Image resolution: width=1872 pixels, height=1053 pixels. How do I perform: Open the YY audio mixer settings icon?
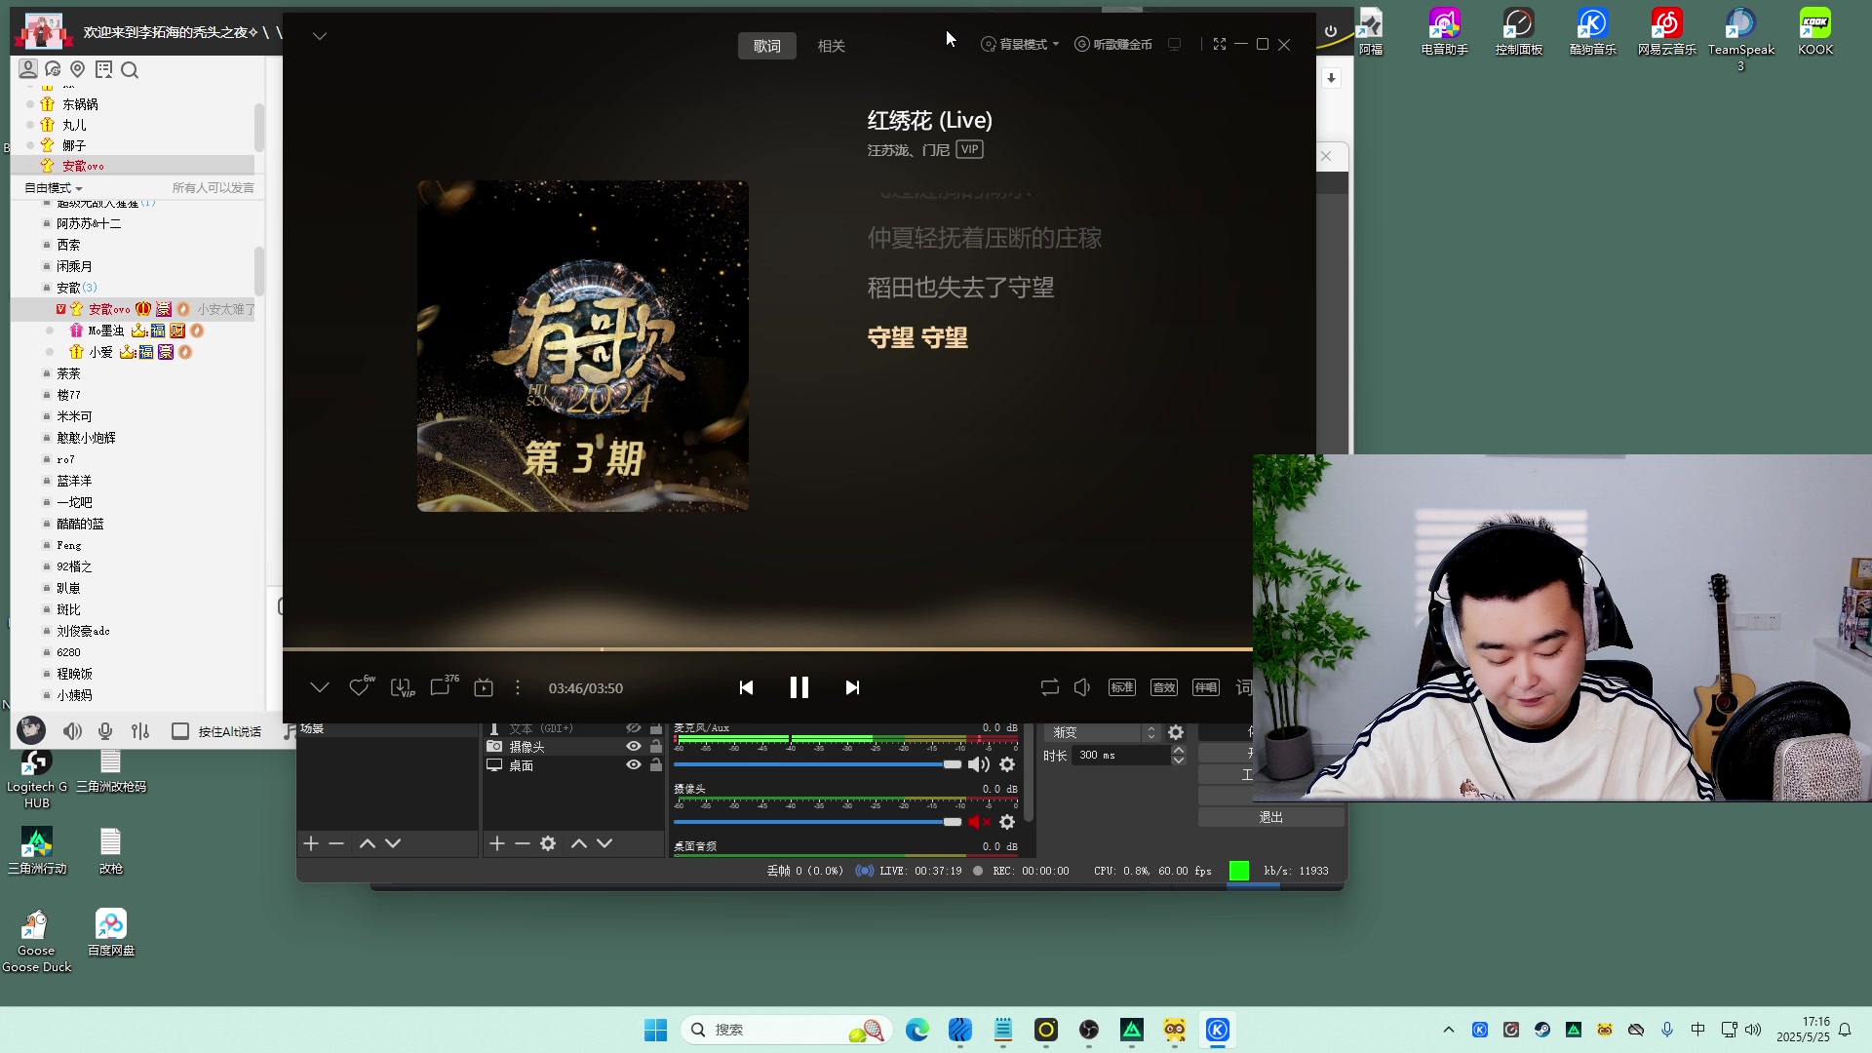[140, 731]
